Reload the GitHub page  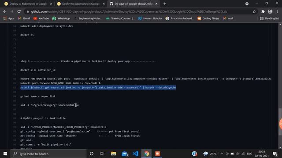coord(19,11)
